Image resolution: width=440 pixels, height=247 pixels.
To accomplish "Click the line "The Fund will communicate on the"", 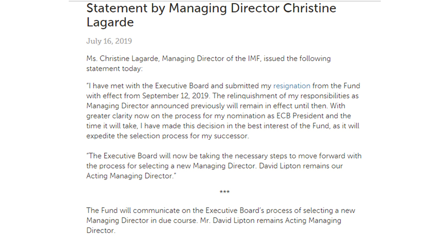I will point(221,211).
